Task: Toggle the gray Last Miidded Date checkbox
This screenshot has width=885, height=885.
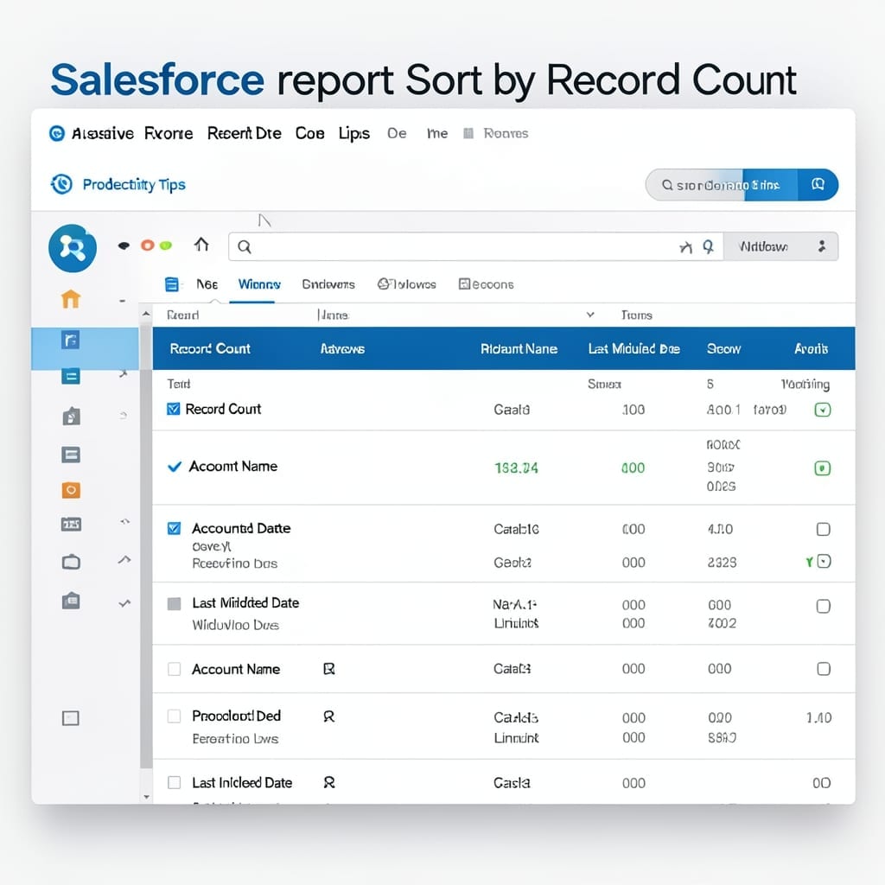Action: tap(175, 604)
